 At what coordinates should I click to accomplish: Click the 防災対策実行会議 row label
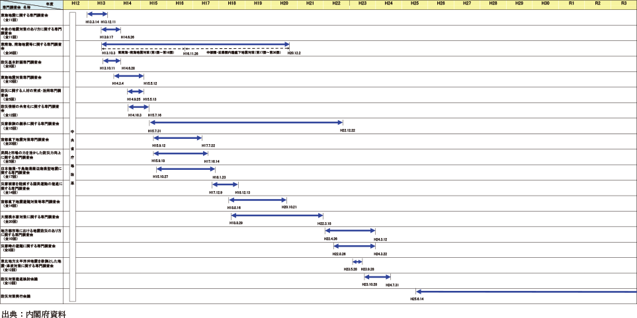coord(17,296)
